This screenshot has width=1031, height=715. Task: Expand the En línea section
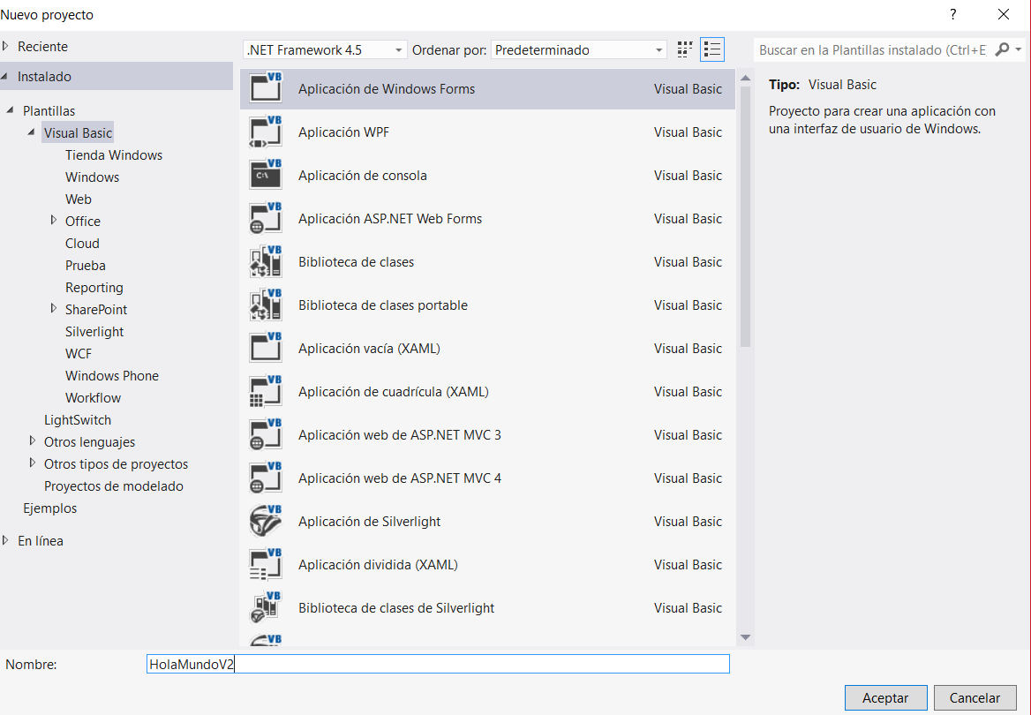(x=6, y=540)
